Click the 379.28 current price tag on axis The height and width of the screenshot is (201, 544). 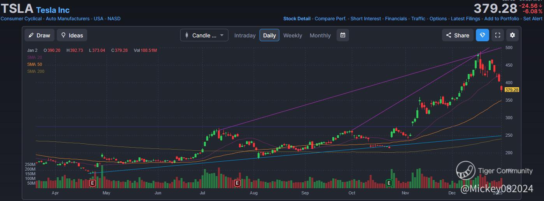coord(512,90)
